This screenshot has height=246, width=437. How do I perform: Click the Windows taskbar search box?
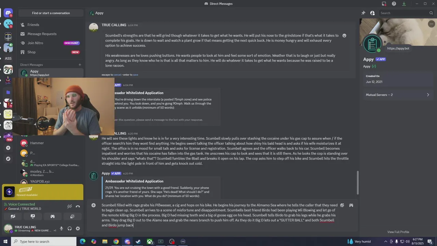click(x=44, y=242)
